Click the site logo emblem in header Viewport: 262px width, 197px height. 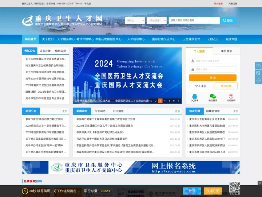tap(28, 20)
